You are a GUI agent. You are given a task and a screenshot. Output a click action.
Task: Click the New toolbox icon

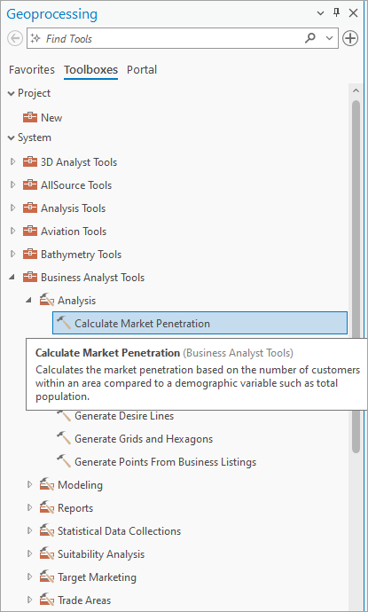pyautogui.click(x=30, y=117)
